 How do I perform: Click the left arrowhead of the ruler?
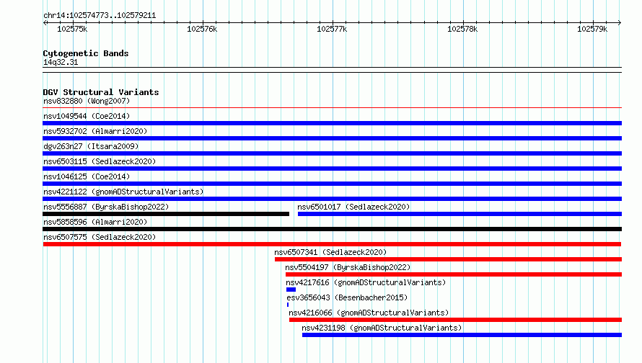[45, 23]
